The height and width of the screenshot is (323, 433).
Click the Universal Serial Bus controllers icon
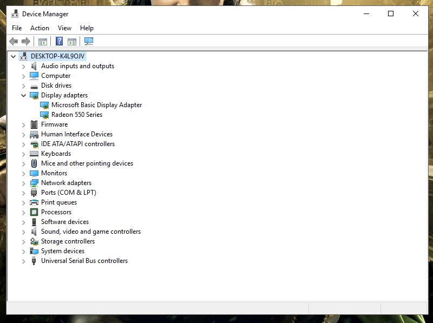coord(34,261)
